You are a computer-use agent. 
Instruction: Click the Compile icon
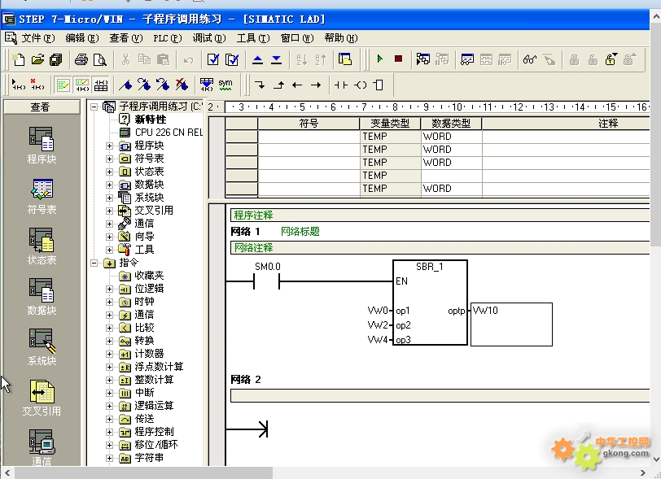(x=213, y=59)
